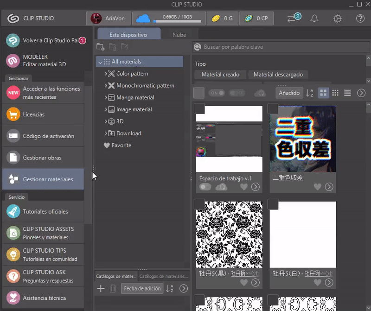The image size is (371, 311).
Task: Click the rename folder icon
Action: [x=124, y=47]
